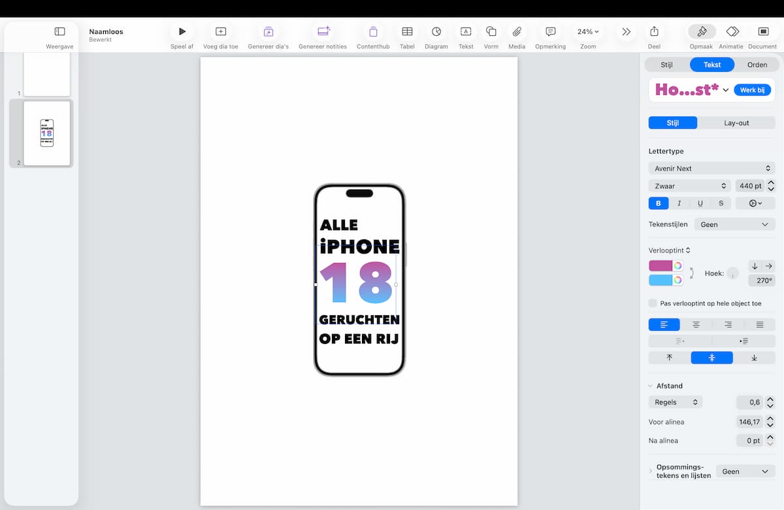Open the Animatie inspector
Image resolution: width=784 pixels, height=510 pixels.
pos(732,31)
